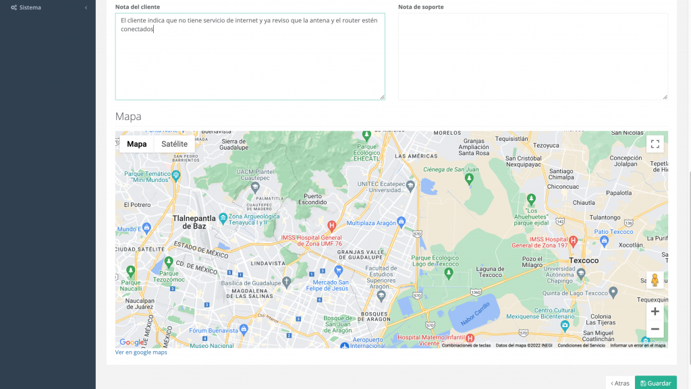Click the Atras button
This screenshot has width=691, height=389.
[620, 383]
